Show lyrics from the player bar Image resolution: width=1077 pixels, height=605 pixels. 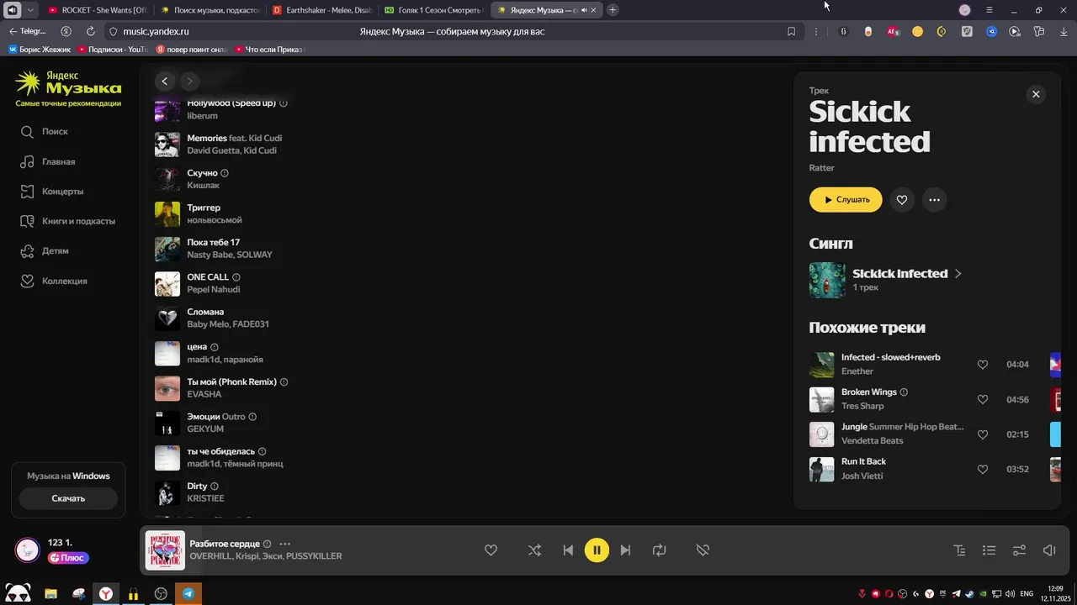click(959, 550)
